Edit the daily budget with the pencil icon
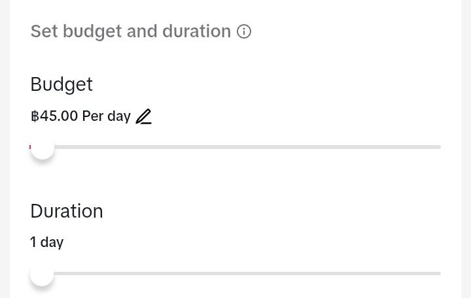This screenshot has height=298, width=471. pyautogui.click(x=143, y=116)
